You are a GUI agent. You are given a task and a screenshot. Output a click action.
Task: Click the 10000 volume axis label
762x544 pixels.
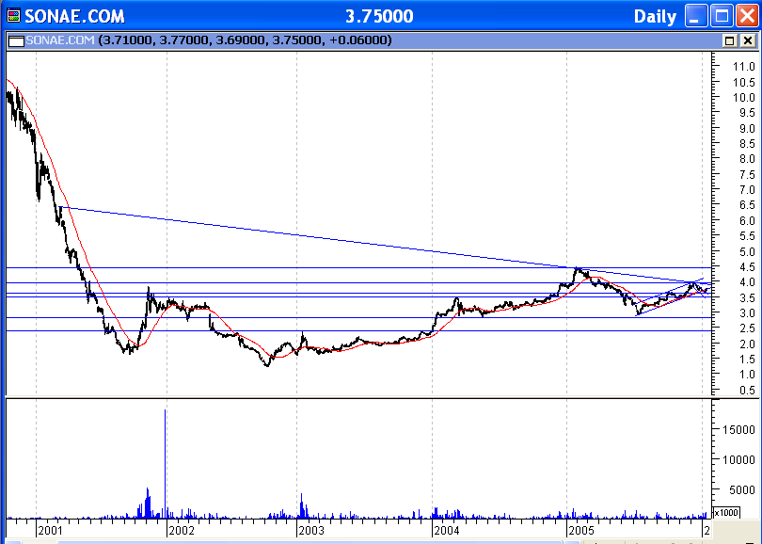click(738, 460)
